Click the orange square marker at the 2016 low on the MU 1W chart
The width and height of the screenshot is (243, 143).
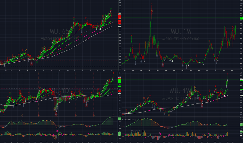(x=169, y=115)
